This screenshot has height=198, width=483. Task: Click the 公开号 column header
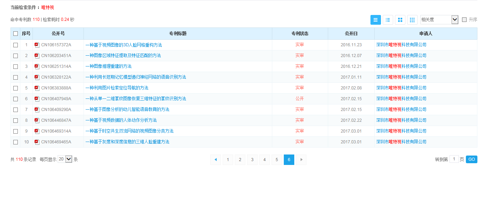pyautogui.click(x=58, y=34)
